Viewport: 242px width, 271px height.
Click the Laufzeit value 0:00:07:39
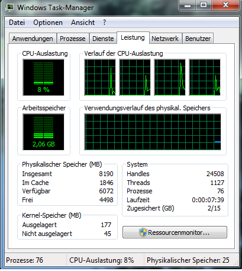[x=208, y=200]
